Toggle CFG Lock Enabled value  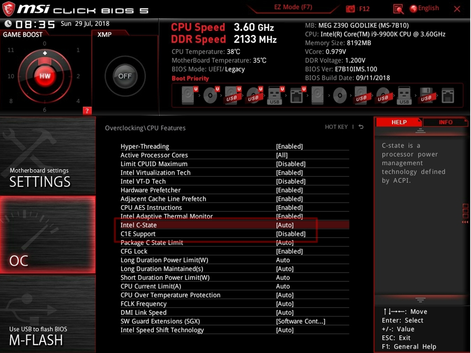[x=289, y=251]
